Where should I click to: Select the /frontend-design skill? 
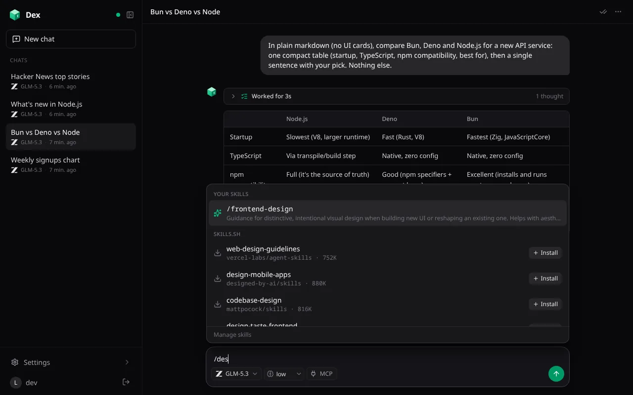(388, 213)
